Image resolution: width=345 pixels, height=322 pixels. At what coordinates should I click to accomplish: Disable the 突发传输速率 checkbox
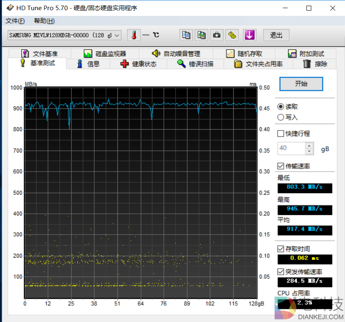tap(281, 272)
